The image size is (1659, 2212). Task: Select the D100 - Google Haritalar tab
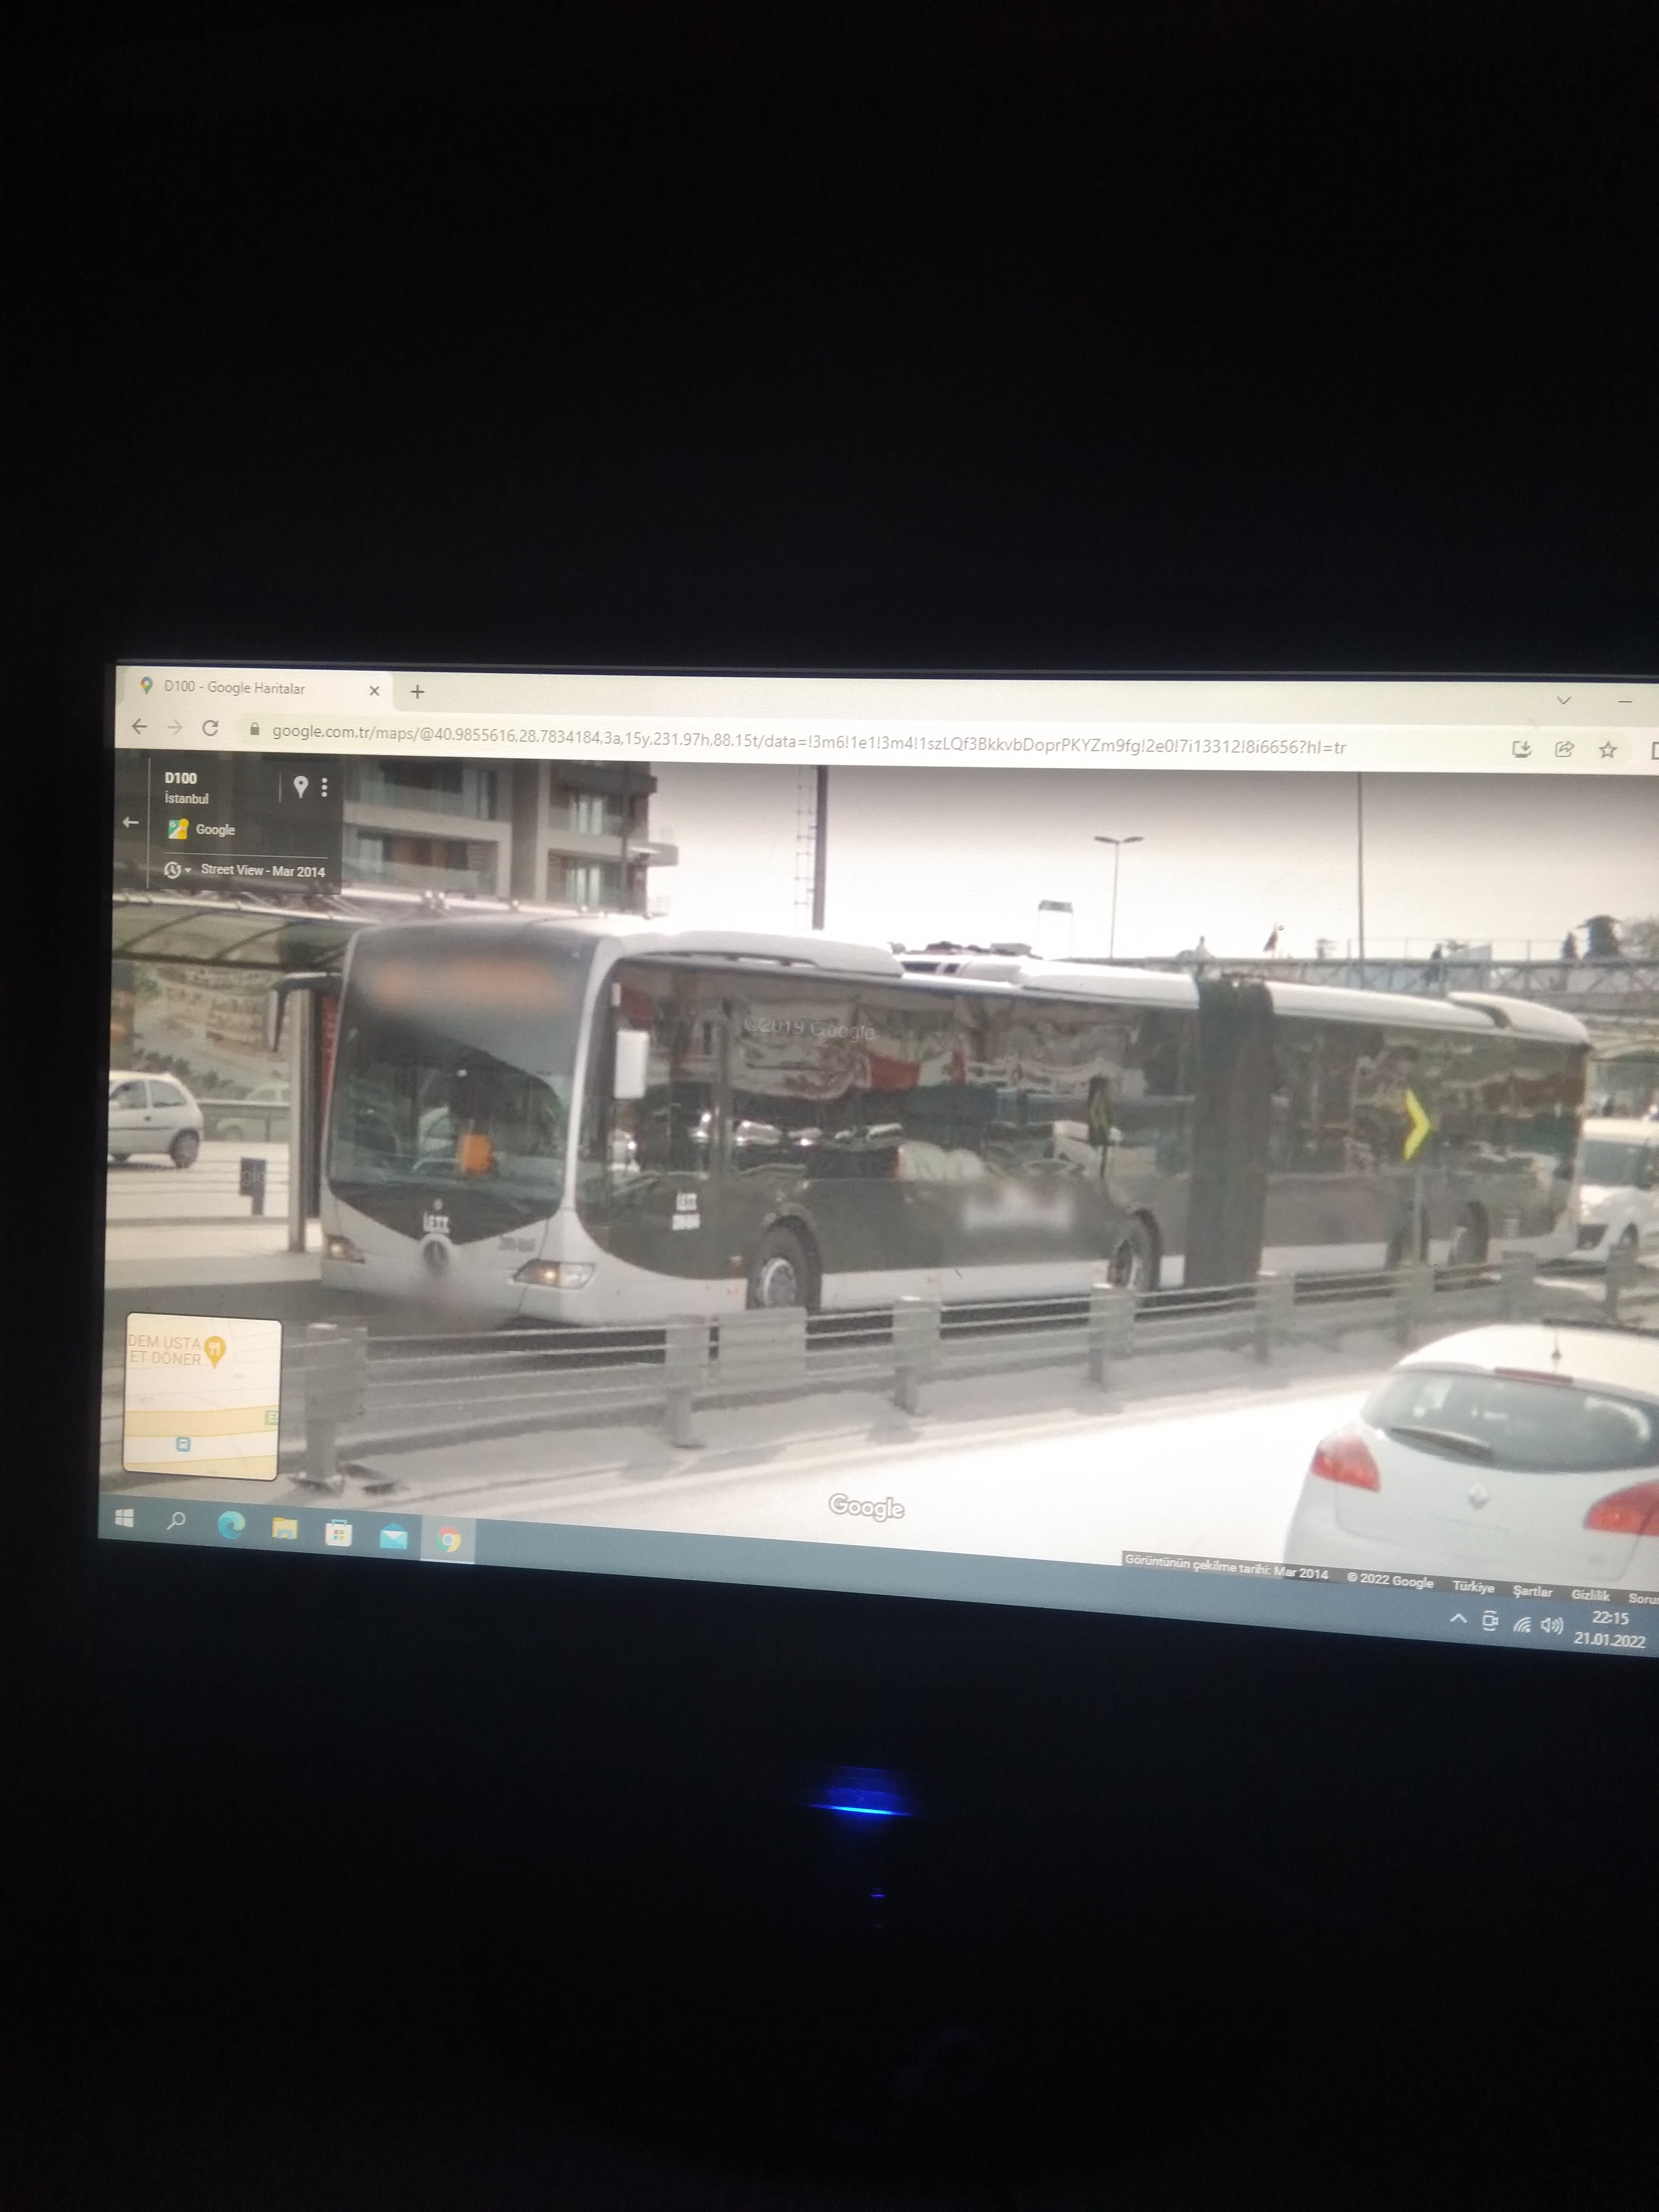(x=235, y=688)
